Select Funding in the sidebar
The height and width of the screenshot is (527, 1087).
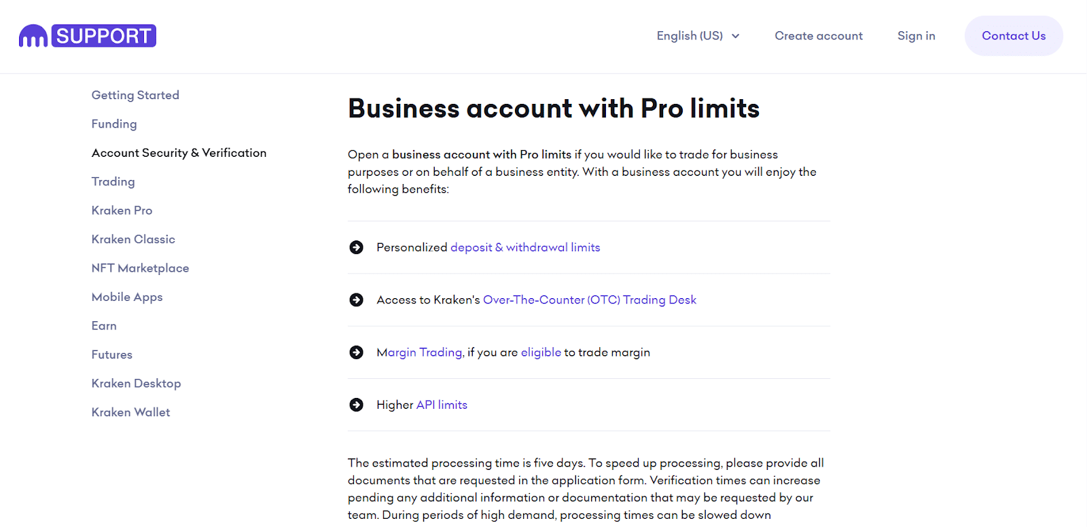(114, 124)
